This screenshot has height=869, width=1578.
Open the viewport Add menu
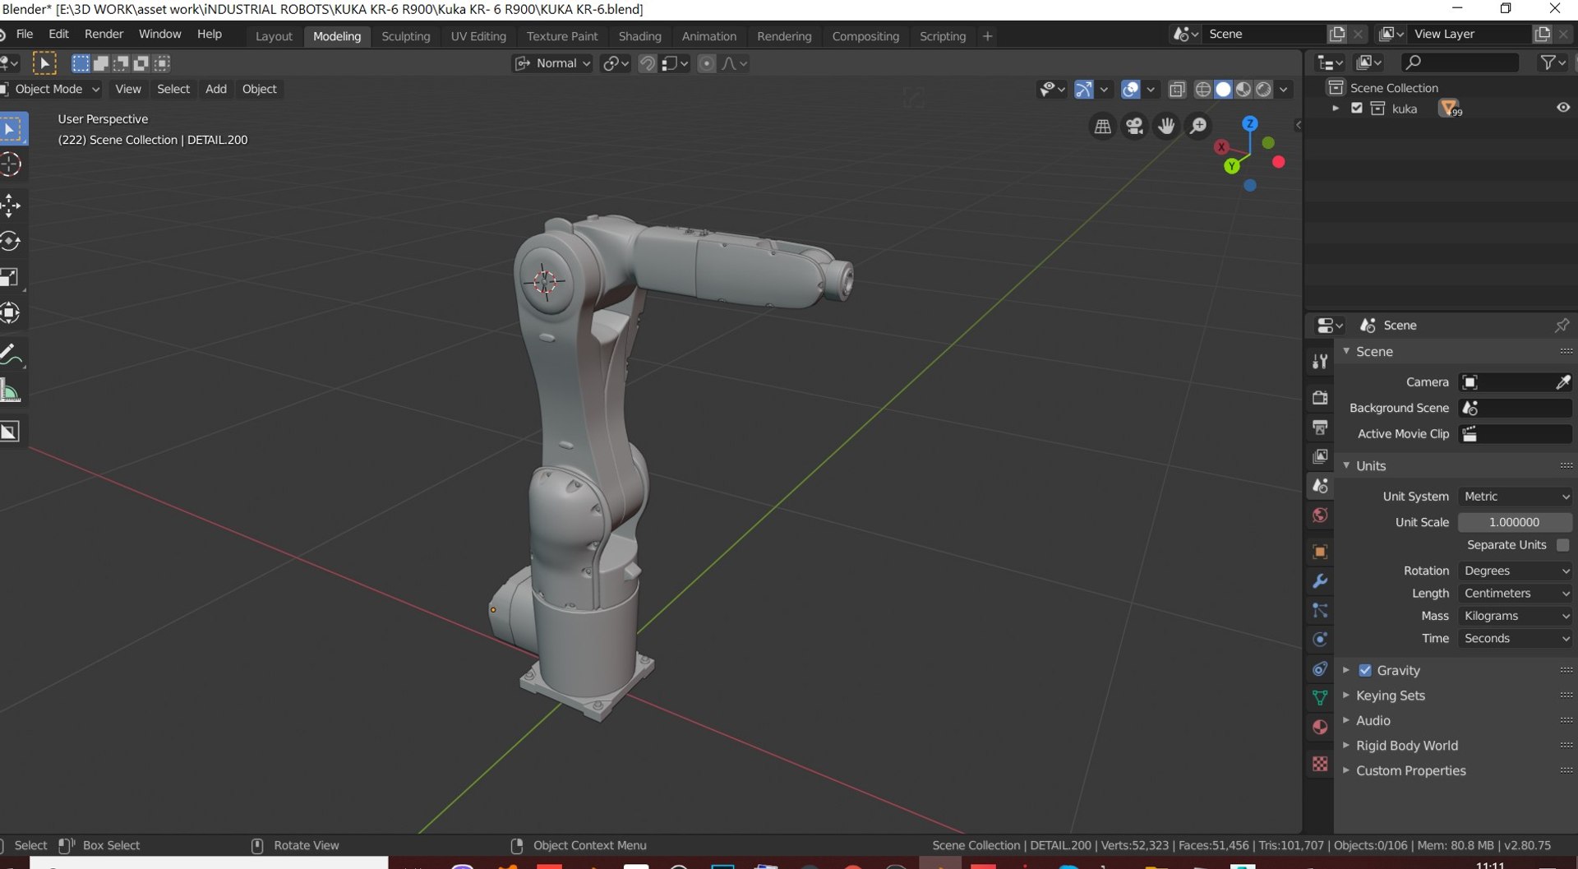[x=216, y=89]
